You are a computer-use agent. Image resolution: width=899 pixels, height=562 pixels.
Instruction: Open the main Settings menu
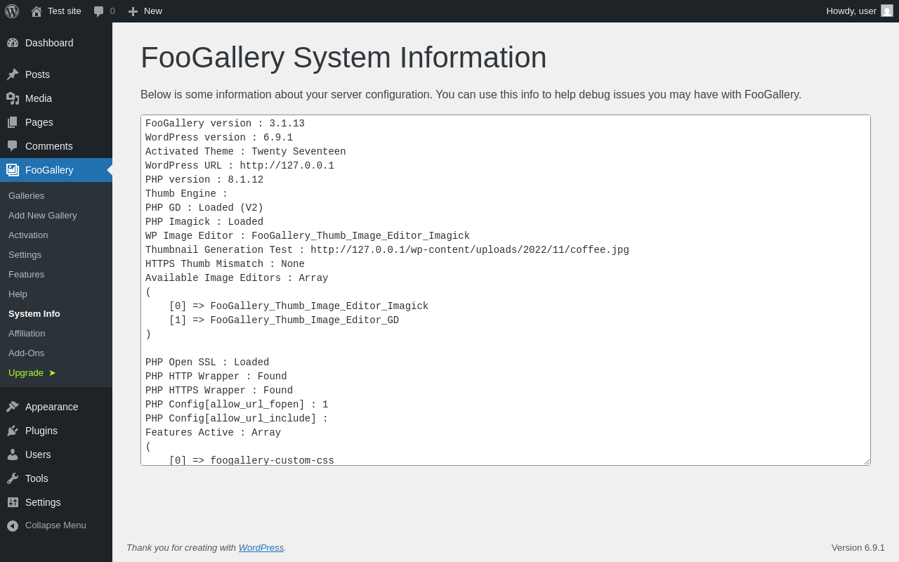click(x=56, y=502)
